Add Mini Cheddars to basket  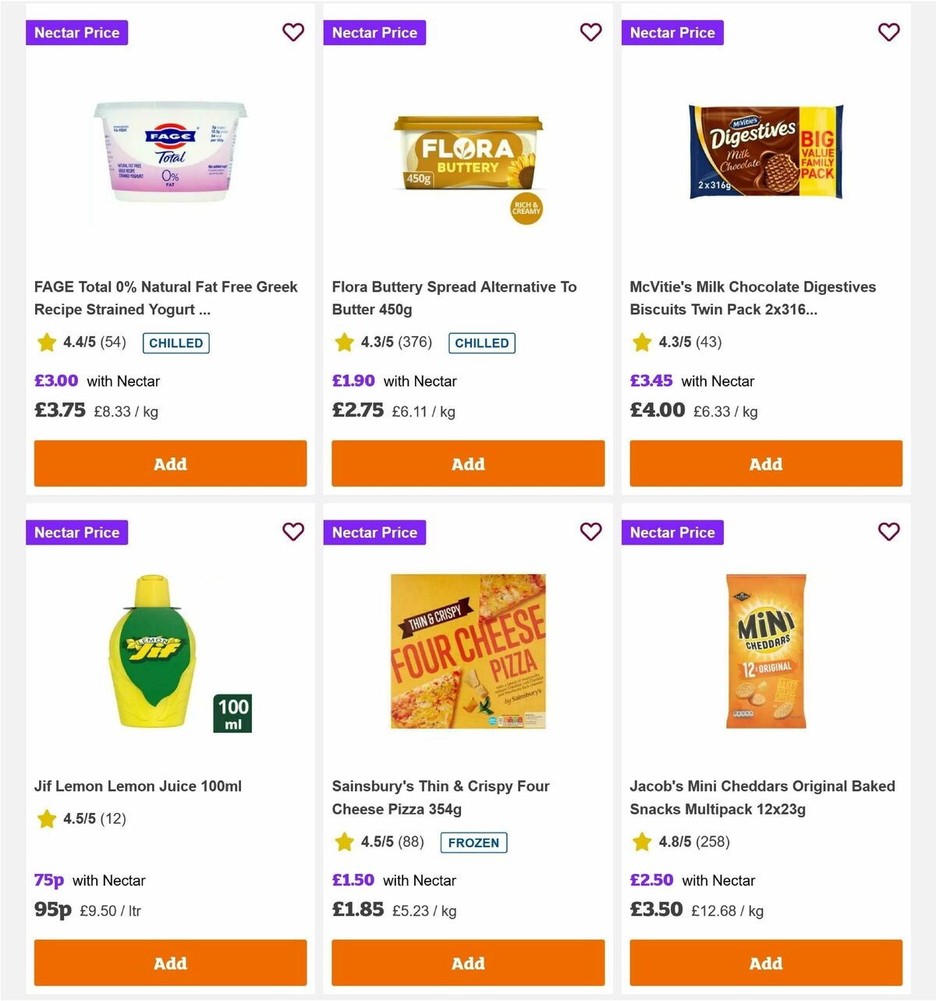point(766,963)
